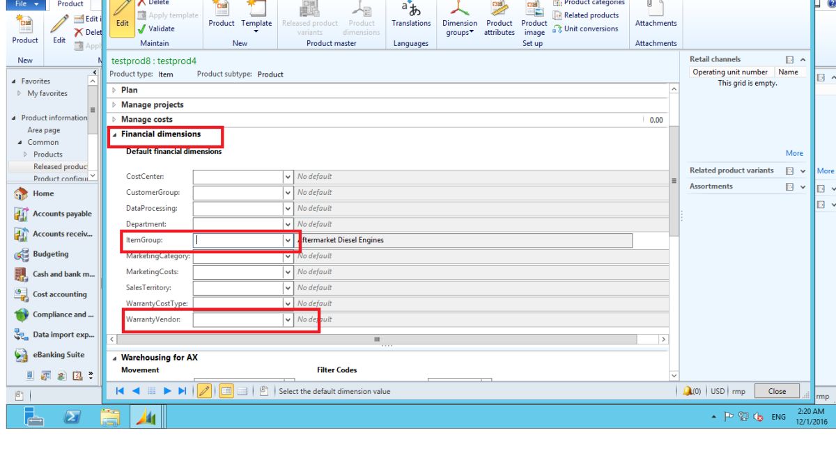Go to the previous record
836x469 pixels.
(136, 391)
